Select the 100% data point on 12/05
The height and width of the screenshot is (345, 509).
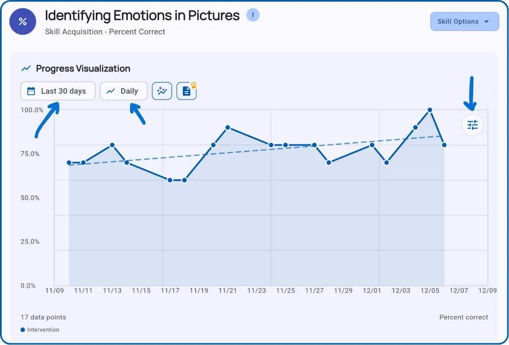click(430, 110)
